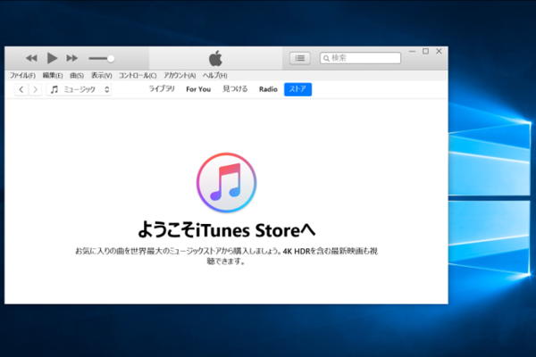Open the Up Next list view button

tap(300, 58)
